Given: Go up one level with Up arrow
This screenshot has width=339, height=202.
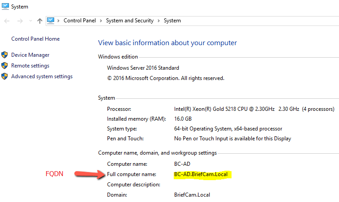Looking at the screenshot, I should coord(40,21).
